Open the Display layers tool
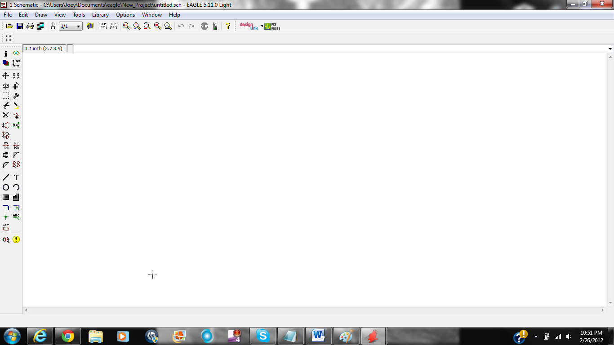Viewport: 614px width, 345px height. (6, 63)
